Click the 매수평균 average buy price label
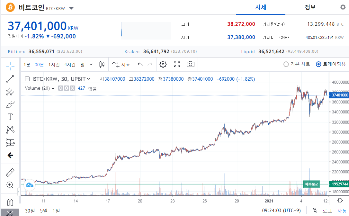This screenshot has height=216, width=349. [x=312, y=184]
